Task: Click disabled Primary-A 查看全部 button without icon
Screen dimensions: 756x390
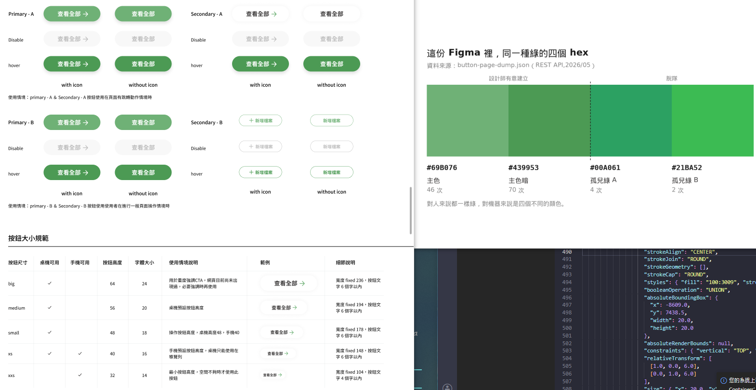Action: [x=143, y=39]
